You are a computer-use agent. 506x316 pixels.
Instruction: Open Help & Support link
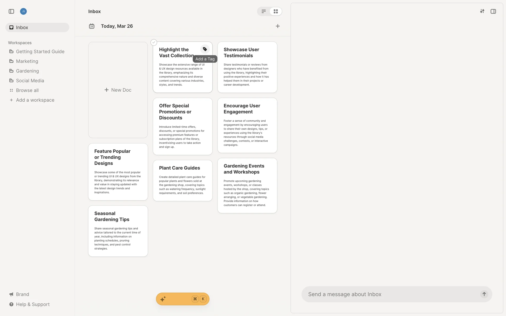click(33, 304)
